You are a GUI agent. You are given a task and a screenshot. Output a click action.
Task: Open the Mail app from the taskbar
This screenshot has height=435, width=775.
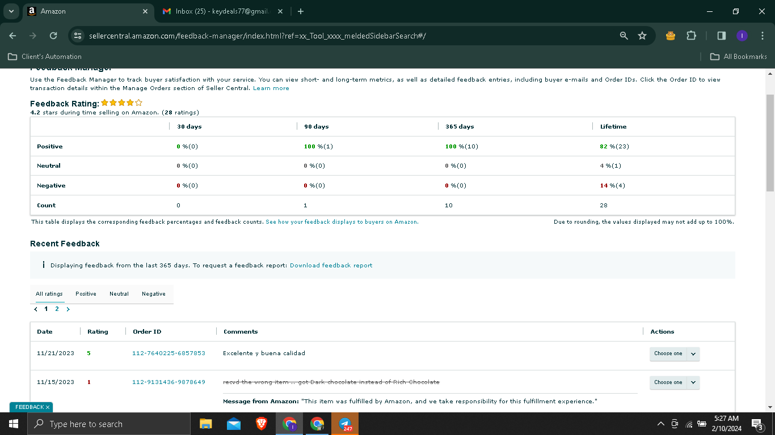(x=234, y=424)
